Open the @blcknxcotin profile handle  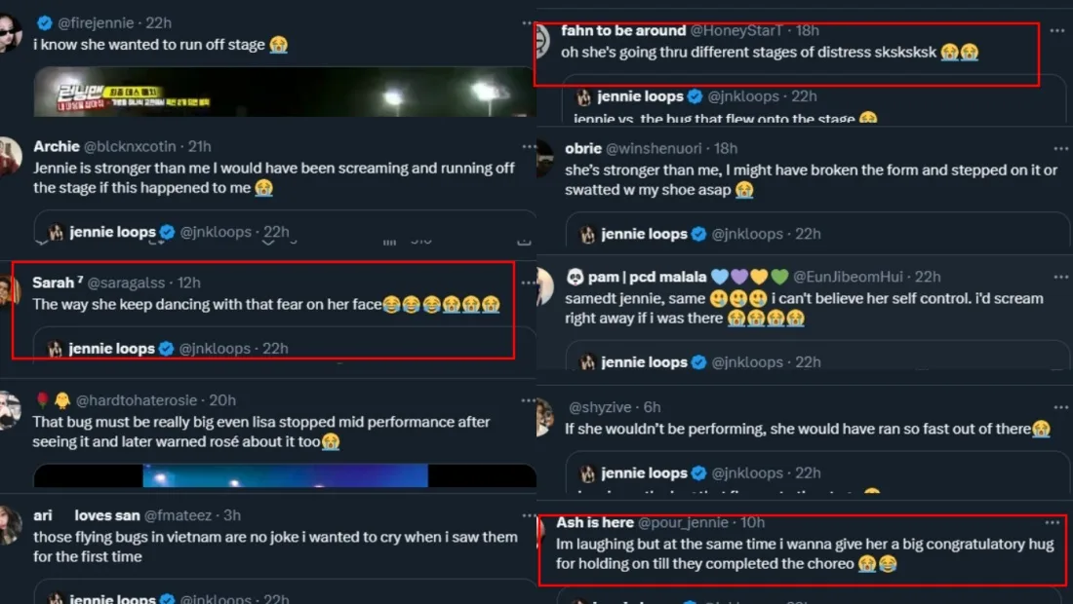(134, 146)
